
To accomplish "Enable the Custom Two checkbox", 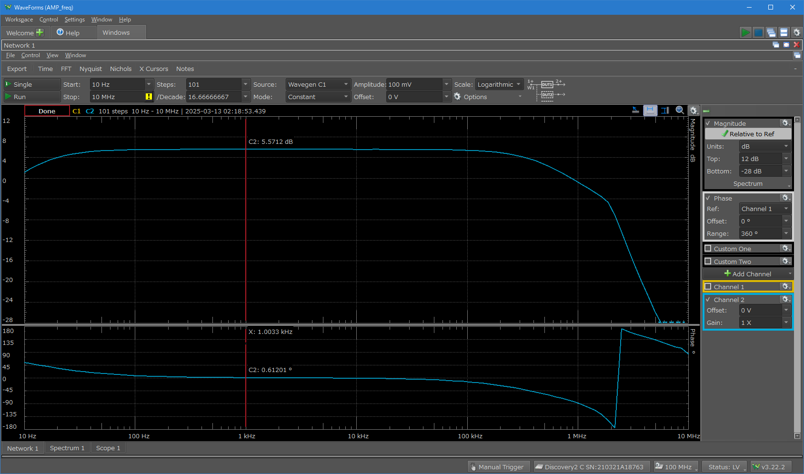I will click(x=708, y=261).
